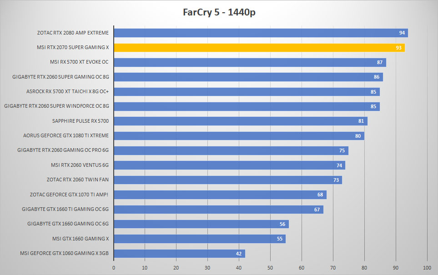Click the x-axis tick label 40
Screen dimensions: 438x275
click(x=238, y=268)
